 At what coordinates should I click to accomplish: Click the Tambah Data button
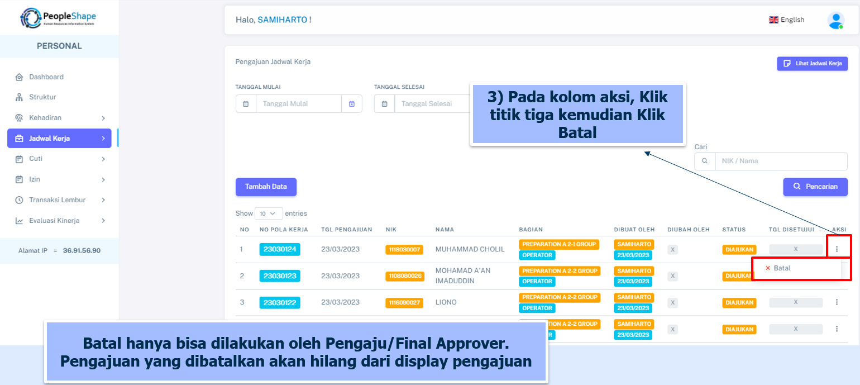266,187
